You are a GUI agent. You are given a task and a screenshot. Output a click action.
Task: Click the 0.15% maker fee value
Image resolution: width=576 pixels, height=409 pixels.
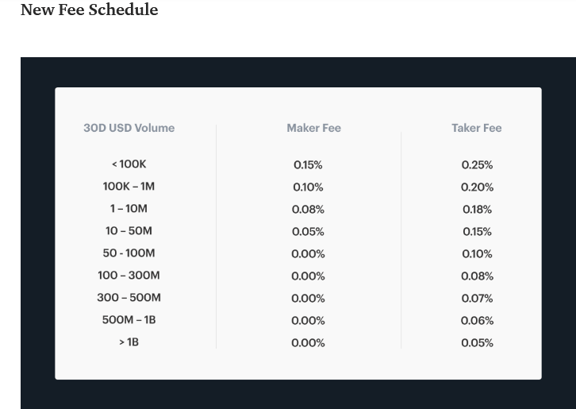(308, 164)
